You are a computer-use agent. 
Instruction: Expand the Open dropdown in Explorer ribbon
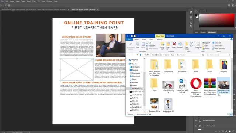pos(209,43)
